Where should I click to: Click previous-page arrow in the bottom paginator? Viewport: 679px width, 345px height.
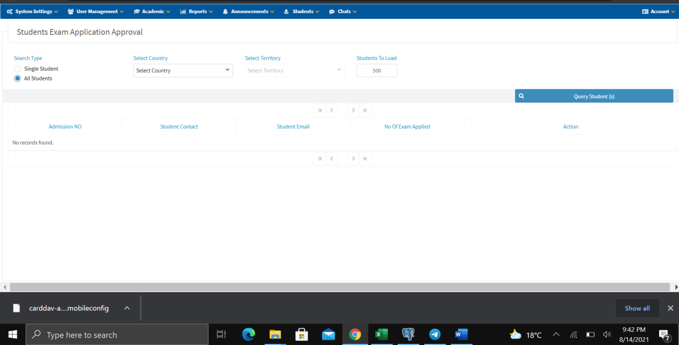tap(331, 158)
